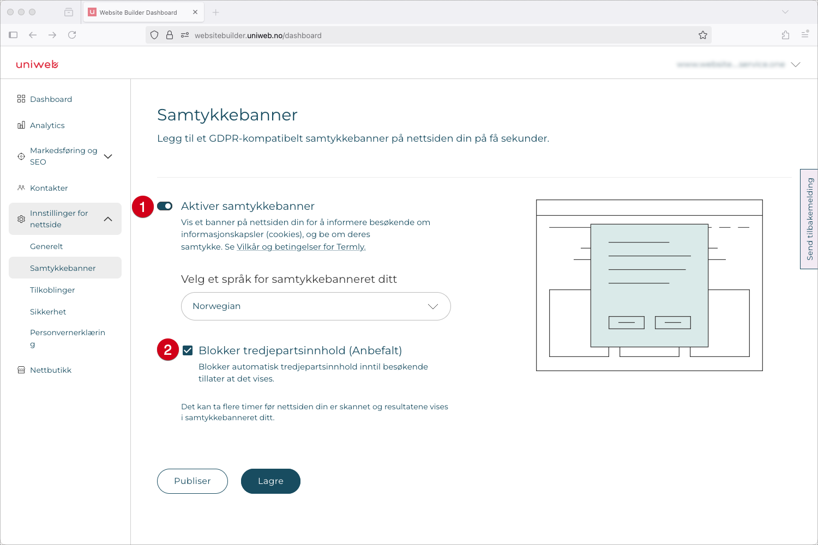Click the GDPR-kompatibelt subtitle text
The width and height of the screenshot is (818, 545).
pos(353,138)
